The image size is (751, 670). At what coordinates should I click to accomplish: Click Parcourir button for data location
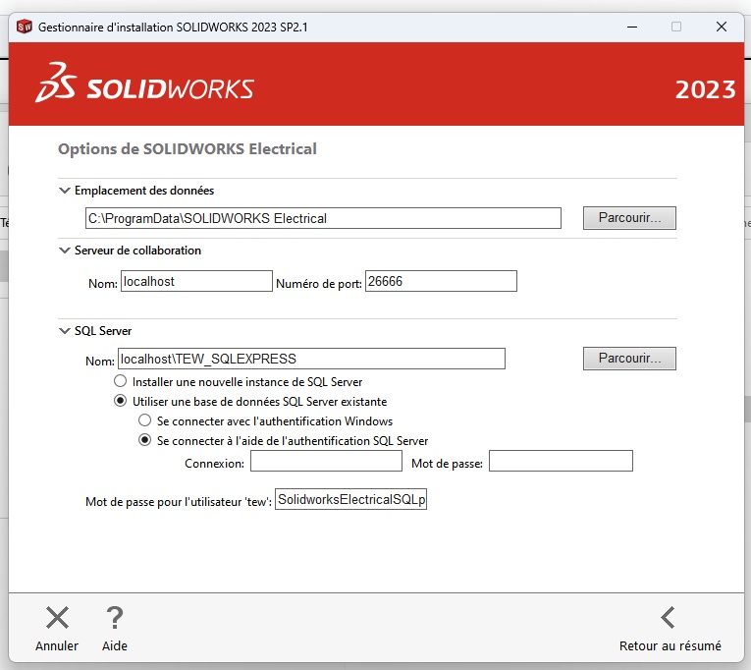pos(629,218)
